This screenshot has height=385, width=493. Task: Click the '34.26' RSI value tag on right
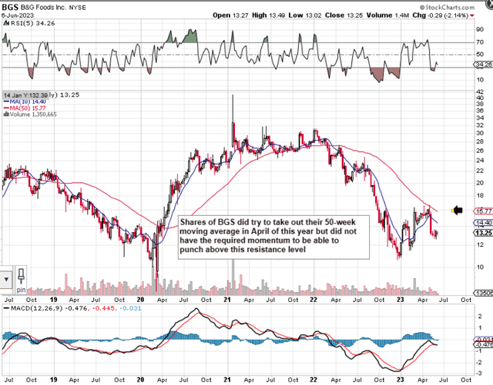[484, 65]
